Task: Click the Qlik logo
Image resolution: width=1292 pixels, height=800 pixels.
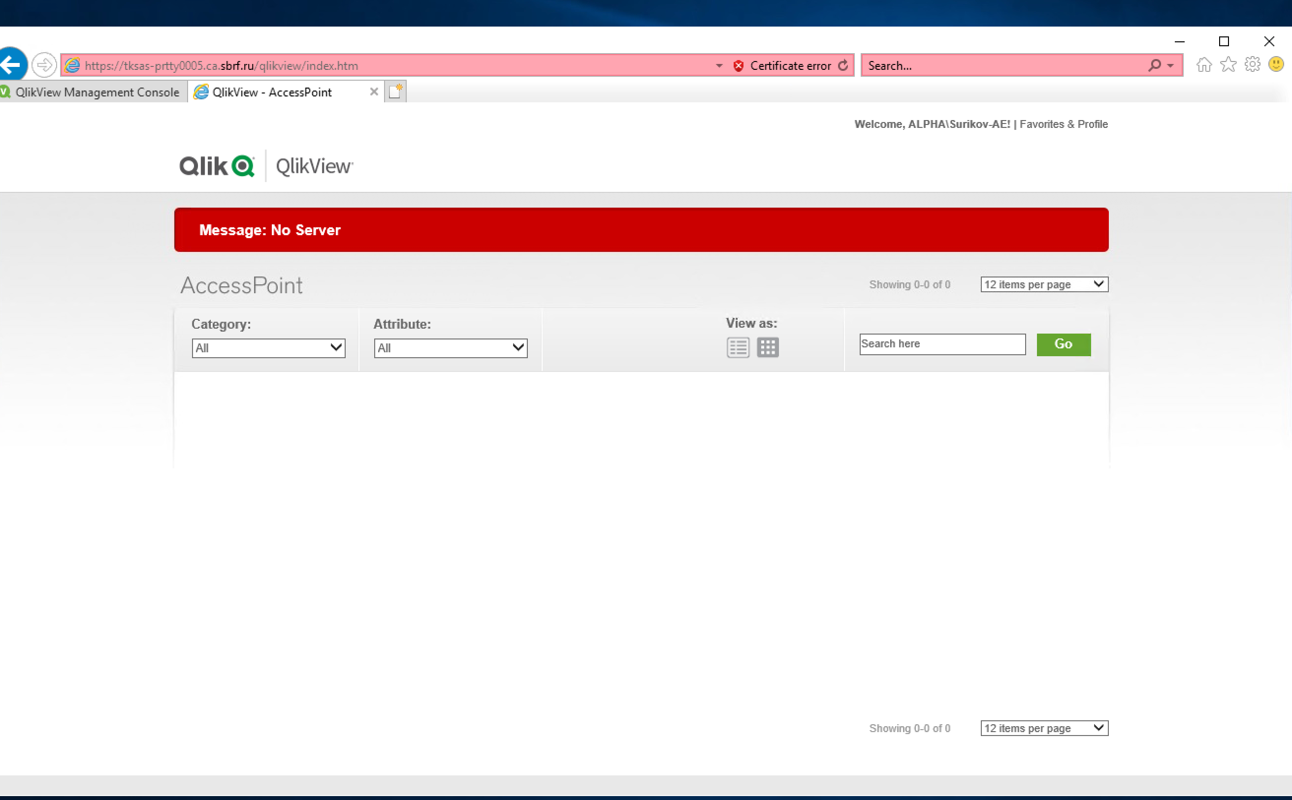Action: coord(217,166)
